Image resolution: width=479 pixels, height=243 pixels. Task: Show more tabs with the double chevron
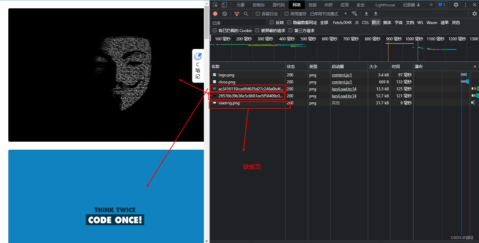431,5
